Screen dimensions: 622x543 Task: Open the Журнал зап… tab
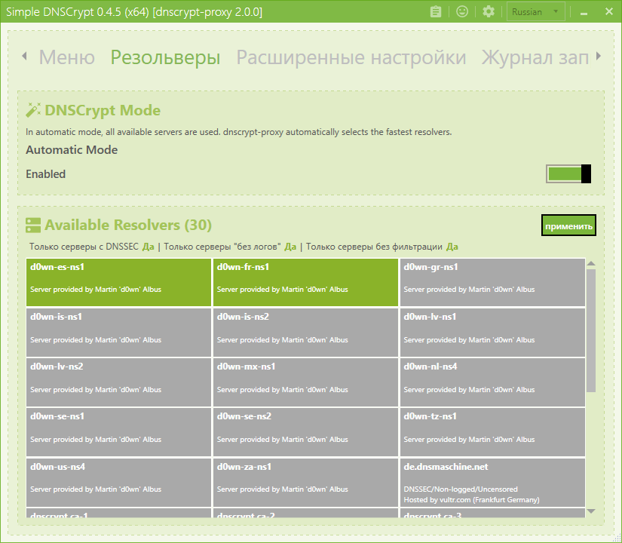tap(535, 57)
